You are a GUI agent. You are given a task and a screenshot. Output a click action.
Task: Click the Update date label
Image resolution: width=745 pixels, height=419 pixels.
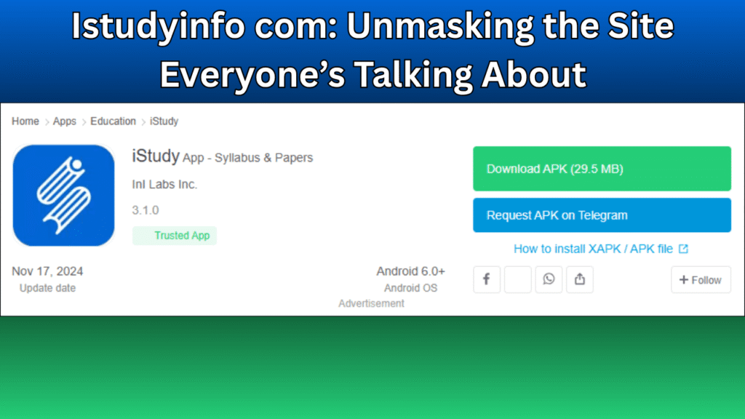click(47, 288)
